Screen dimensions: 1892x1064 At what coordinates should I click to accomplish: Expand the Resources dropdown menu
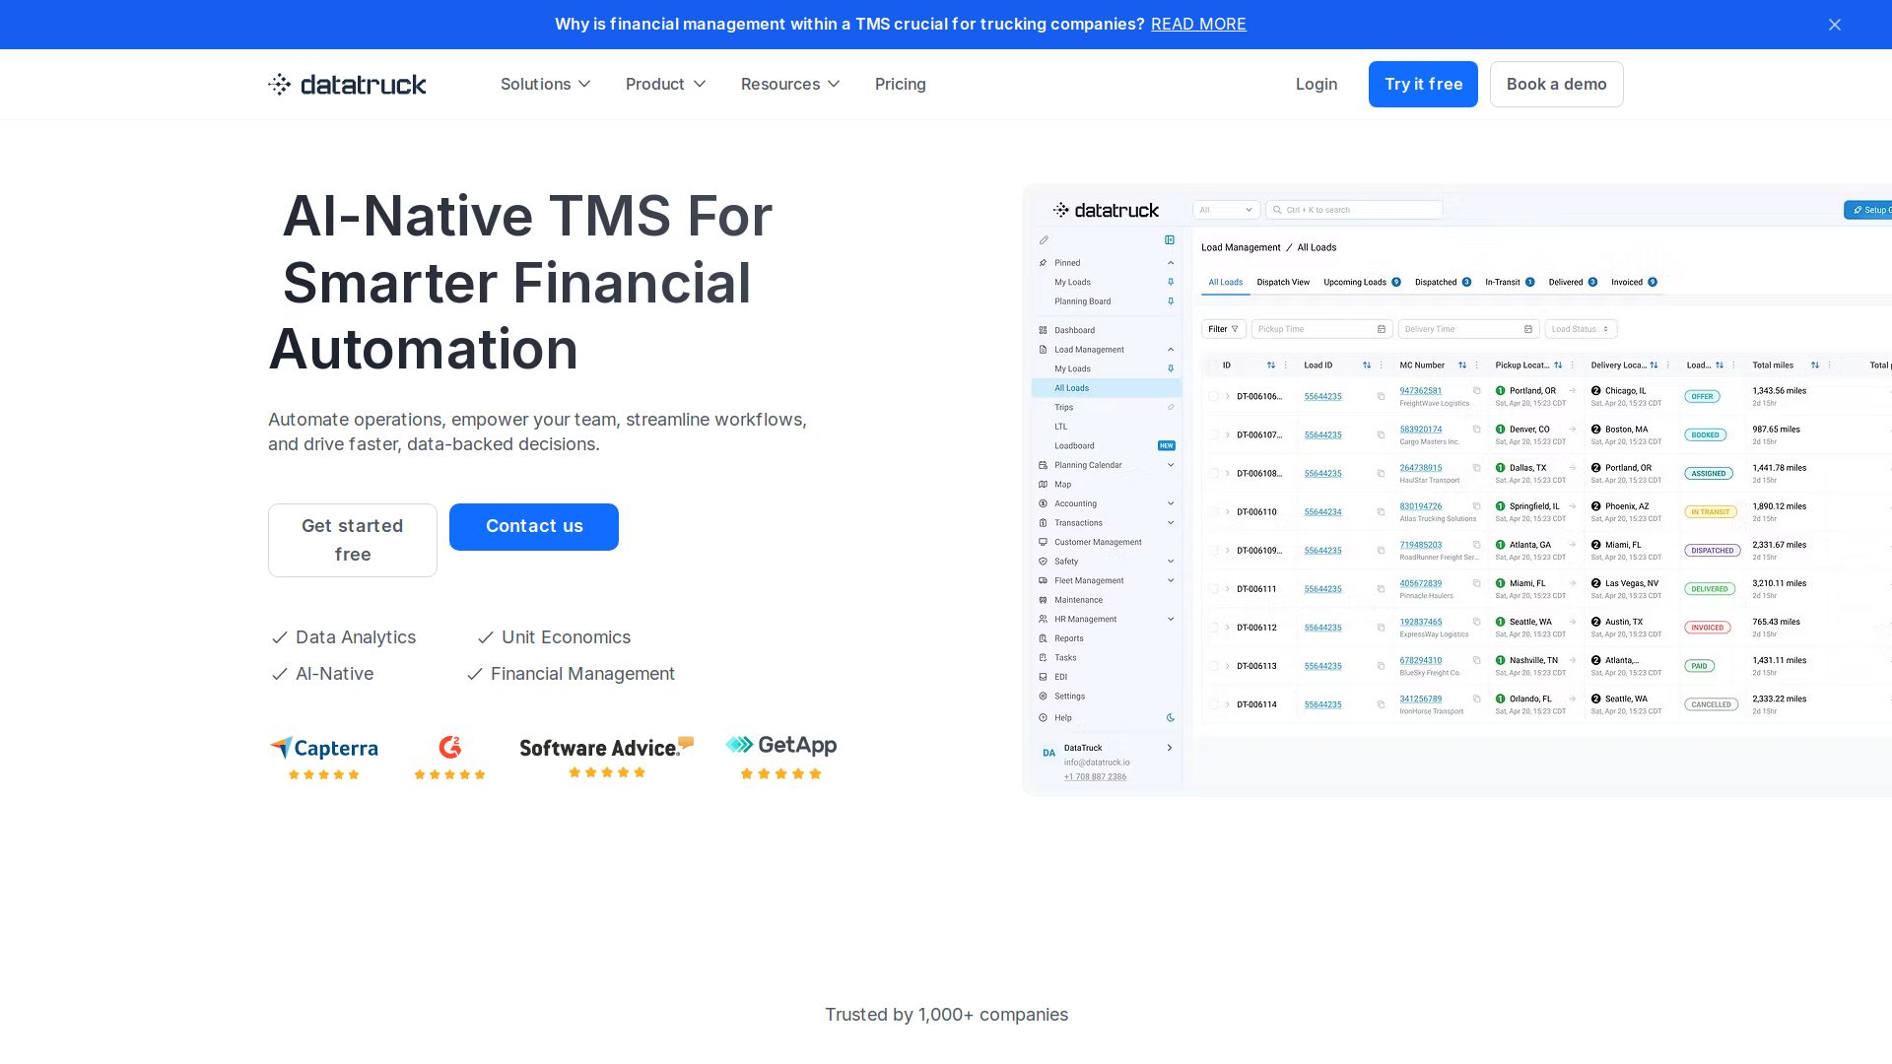tap(790, 84)
